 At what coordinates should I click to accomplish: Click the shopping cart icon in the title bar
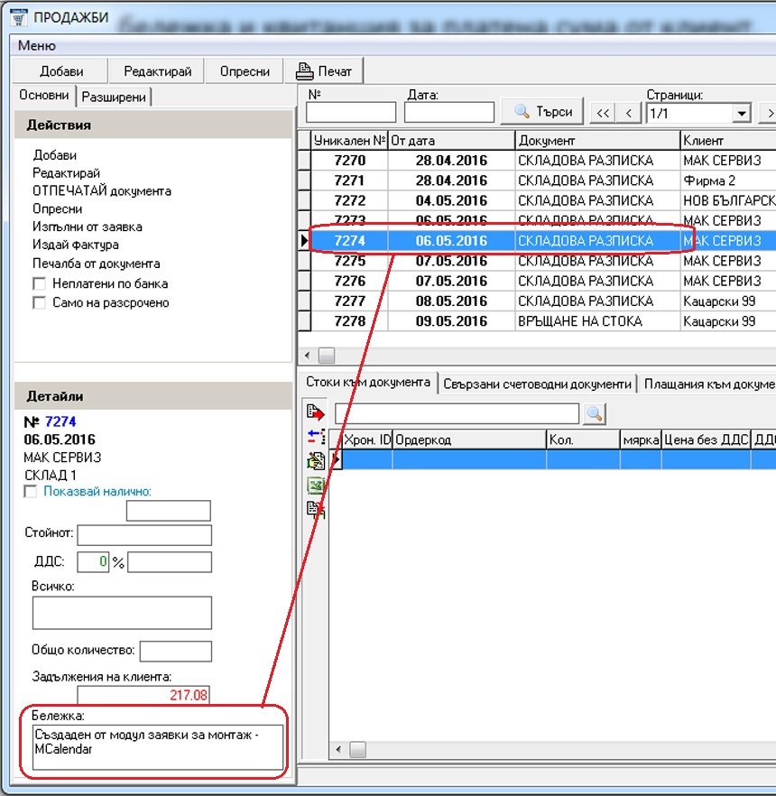(19, 17)
